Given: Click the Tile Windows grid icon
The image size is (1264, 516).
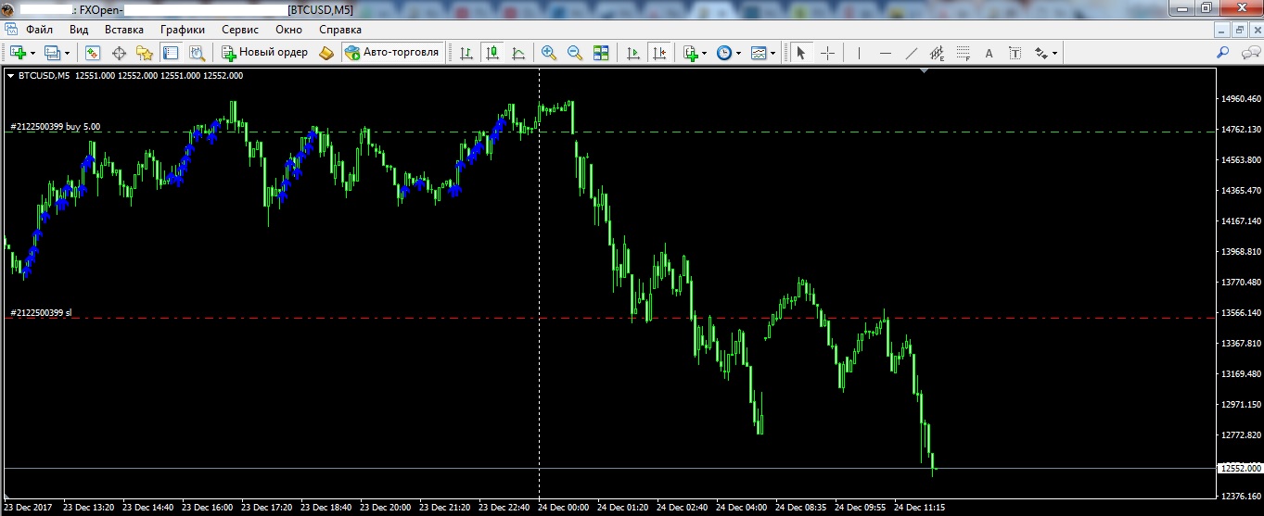Looking at the screenshot, I should pyautogui.click(x=601, y=53).
